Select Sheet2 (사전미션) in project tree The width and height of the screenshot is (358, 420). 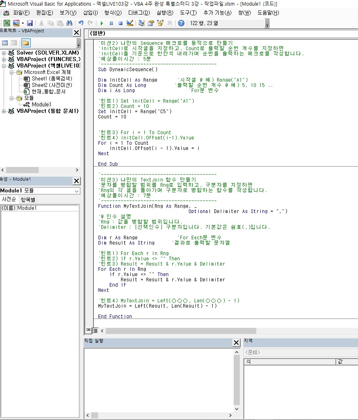(x=52, y=85)
